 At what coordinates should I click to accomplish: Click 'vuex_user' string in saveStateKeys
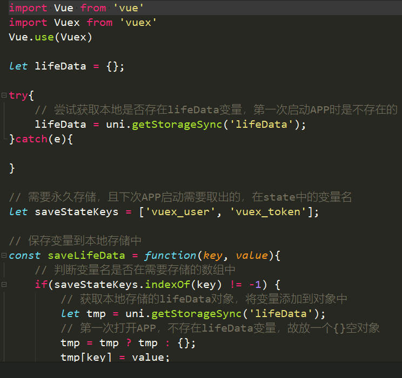180,212
